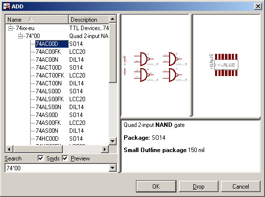Open the search history dropdown arrow
265x197 pixels.
pyautogui.click(x=113, y=168)
